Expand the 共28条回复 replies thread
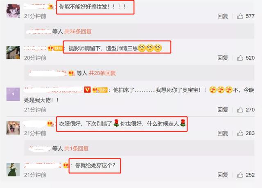 tap(102, 73)
